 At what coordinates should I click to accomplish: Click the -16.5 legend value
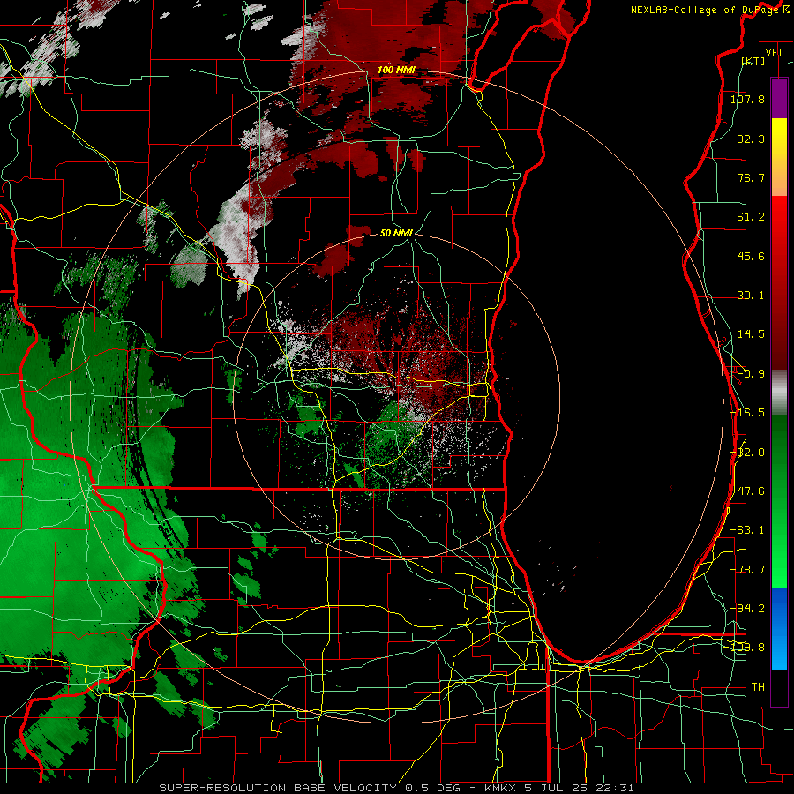(x=747, y=413)
